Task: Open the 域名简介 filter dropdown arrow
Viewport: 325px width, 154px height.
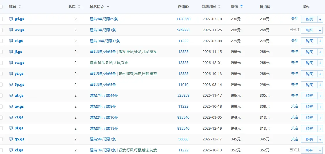Action: pyautogui.click(x=108, y=7)
